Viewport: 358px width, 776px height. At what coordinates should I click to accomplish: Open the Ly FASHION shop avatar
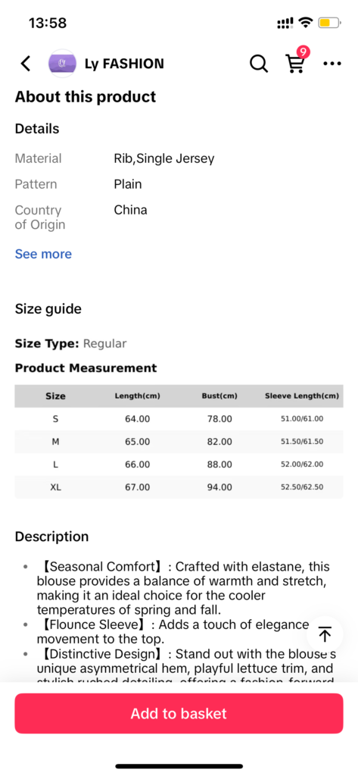pos(62,64)
